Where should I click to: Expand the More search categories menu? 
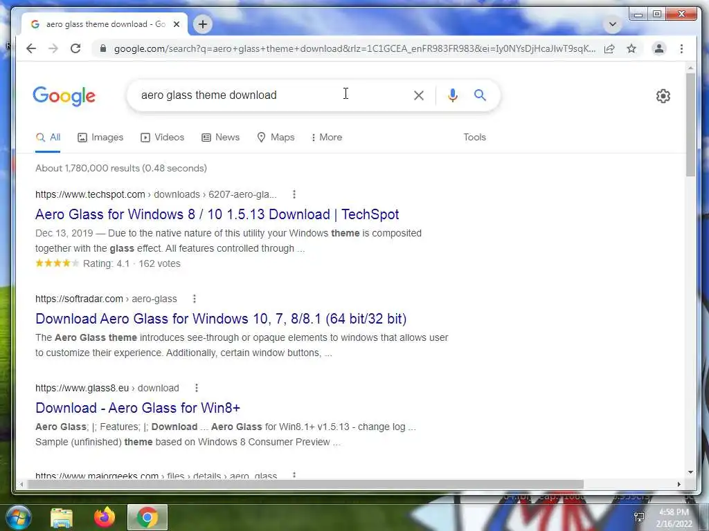click(x=327, y=138)
